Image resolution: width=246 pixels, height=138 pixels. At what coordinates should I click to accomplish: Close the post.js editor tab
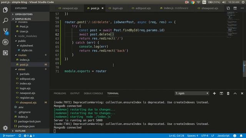(103, 8)
